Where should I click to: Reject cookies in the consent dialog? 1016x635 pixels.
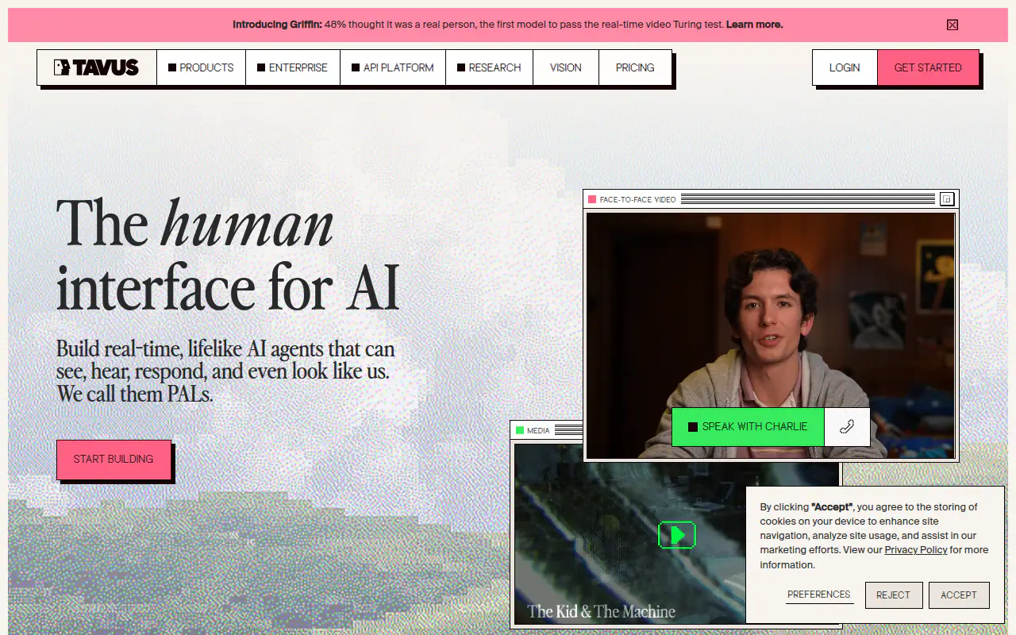point(893,595)
